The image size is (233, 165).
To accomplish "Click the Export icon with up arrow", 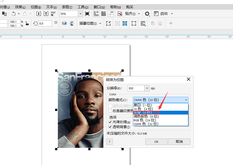I will pos(46,14).
